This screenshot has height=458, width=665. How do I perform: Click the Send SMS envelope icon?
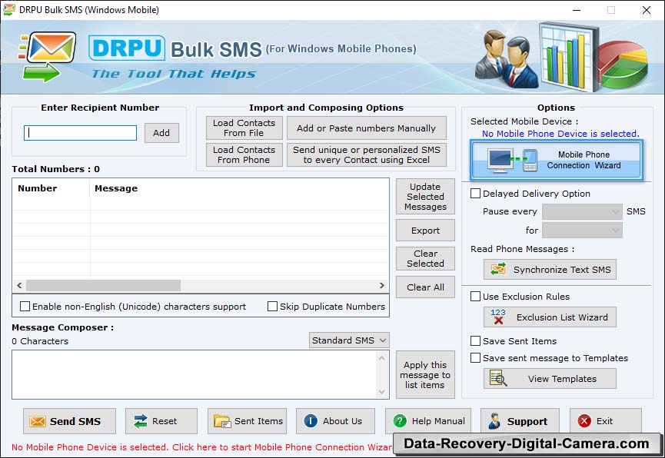pyautogui.click(x=38, y=421)
